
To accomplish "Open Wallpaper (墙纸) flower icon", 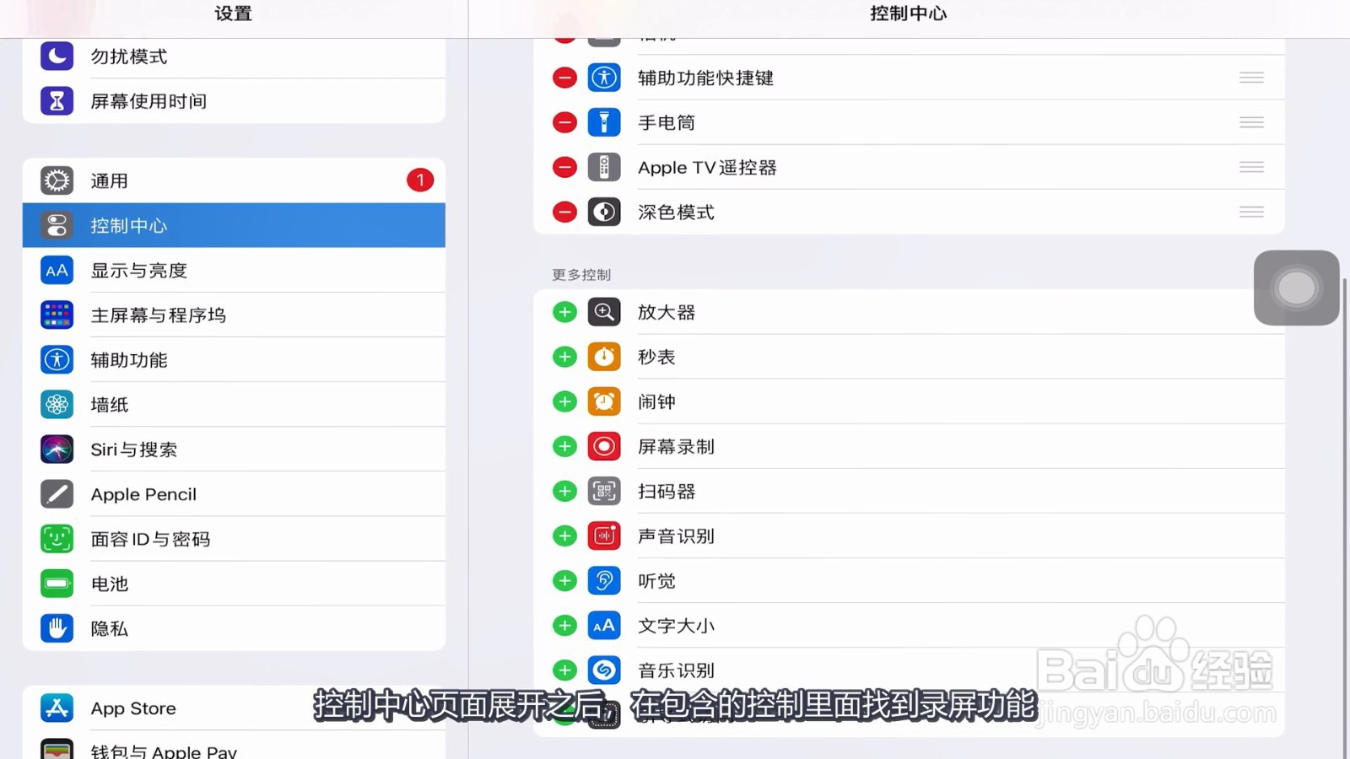I will [57, 405].
